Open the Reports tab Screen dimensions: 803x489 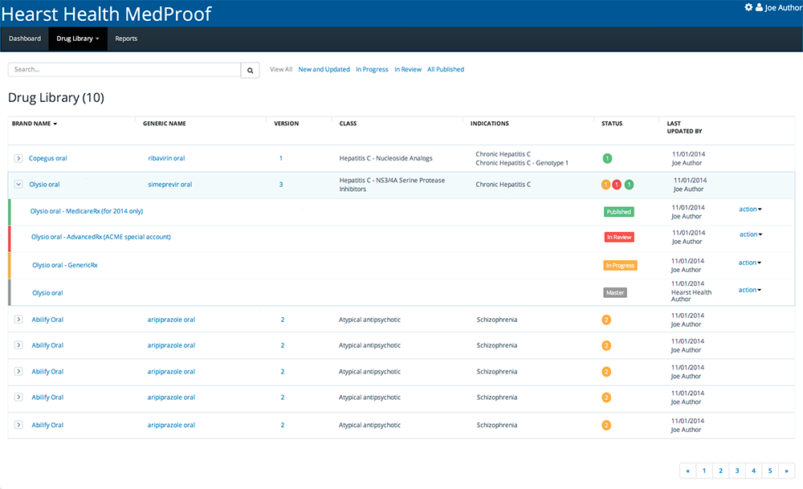126,39
